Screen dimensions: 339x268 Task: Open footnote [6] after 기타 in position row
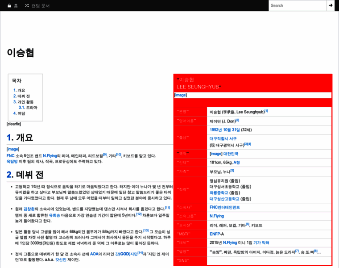point(248,224)
